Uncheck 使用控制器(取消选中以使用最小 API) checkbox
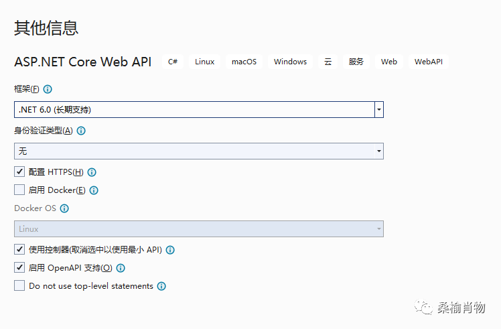501x329 pixels. [19, 249]
